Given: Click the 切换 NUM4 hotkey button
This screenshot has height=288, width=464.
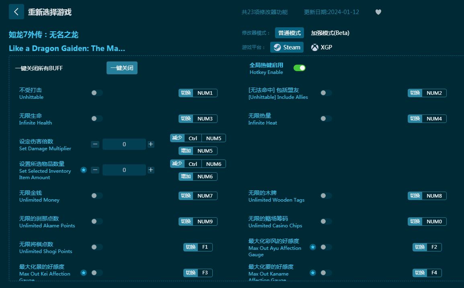Looking at the screenshot, I should tap(427, 119).
